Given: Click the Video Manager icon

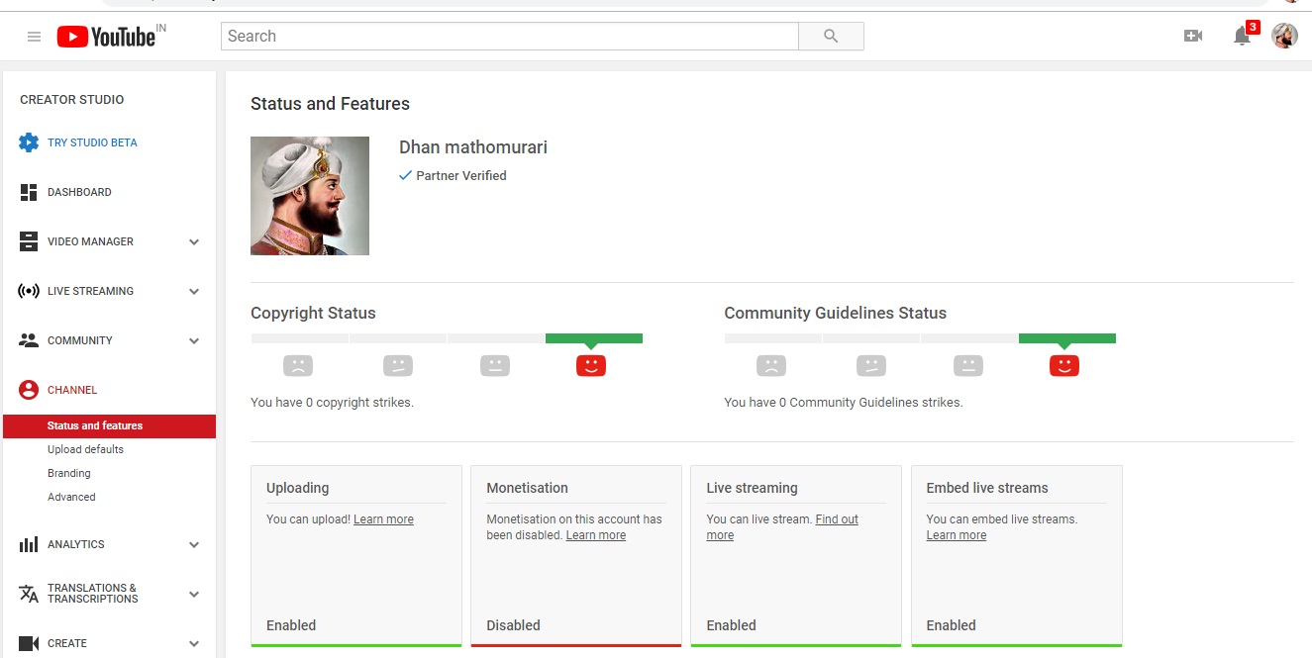Looking at the screenshot, I should [29, 241].
